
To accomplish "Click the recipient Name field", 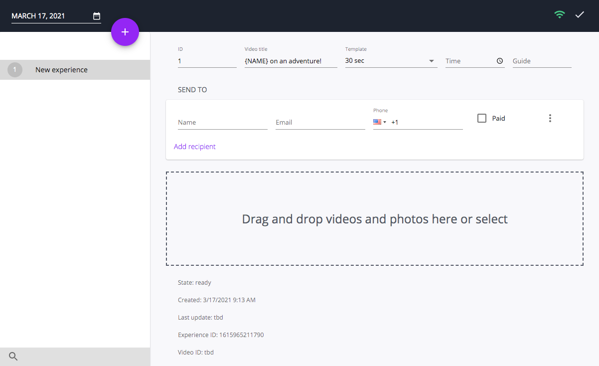I will pyautogui.click(x=222, y=122).
